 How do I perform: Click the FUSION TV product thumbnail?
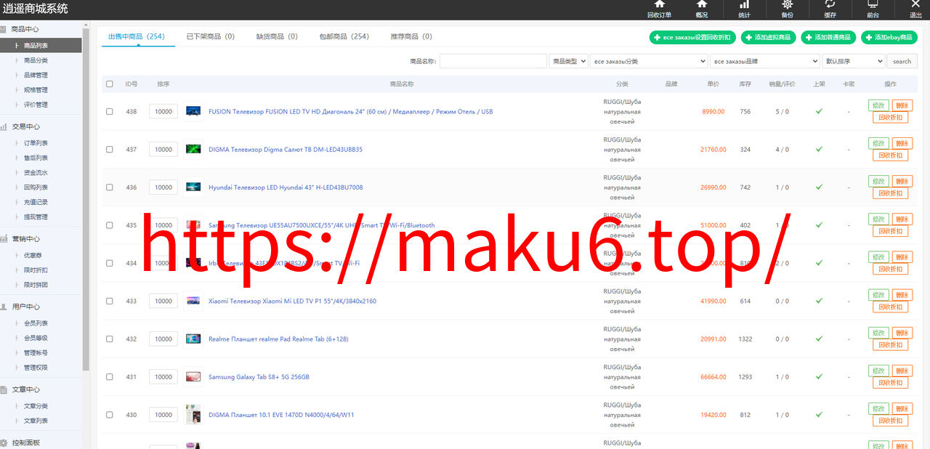193,111
